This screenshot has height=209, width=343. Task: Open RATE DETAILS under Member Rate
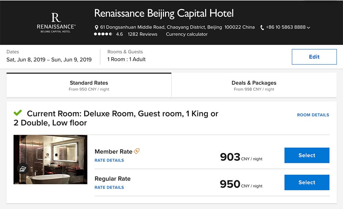[109, 160]
